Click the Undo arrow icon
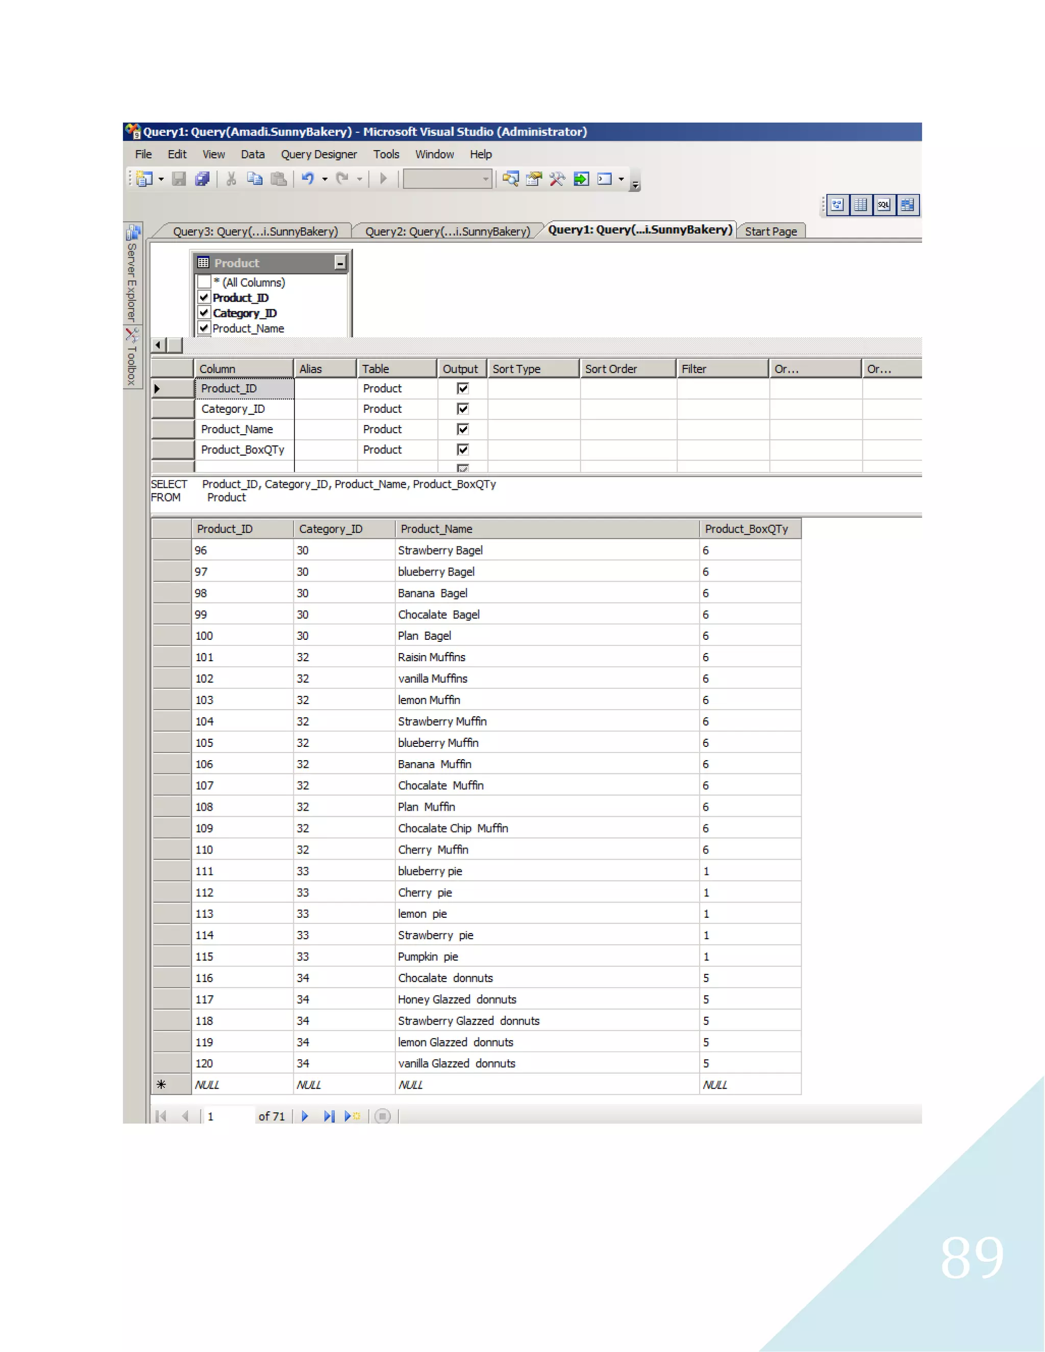 (x=308, y=179)
